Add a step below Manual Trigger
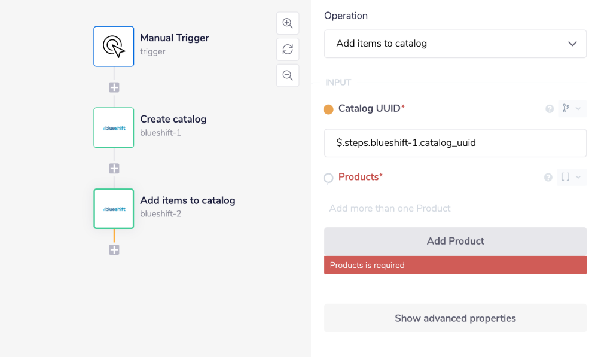 coord(114,87)
